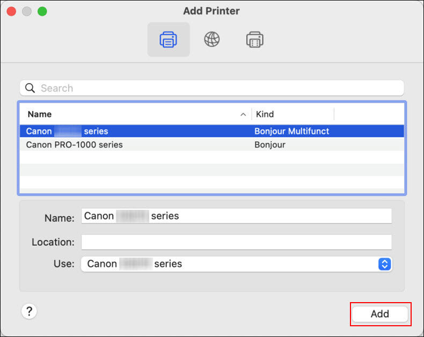Edit the printer Name text field

pos(236,216)
